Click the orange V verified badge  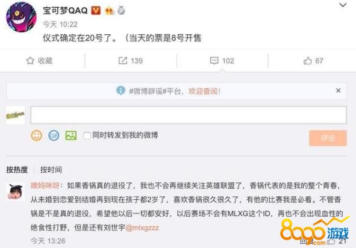click(96, 10)
